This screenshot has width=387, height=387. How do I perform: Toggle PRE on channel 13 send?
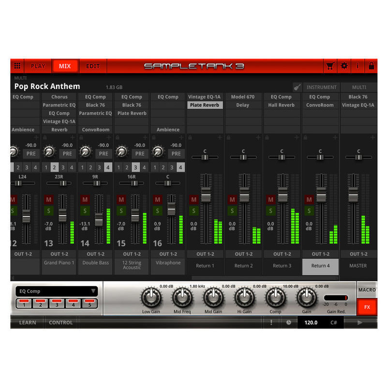click(x=67, y=153)
